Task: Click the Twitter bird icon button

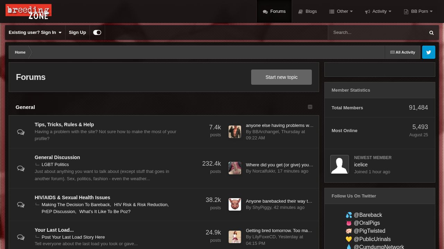Action: [428, 52]
